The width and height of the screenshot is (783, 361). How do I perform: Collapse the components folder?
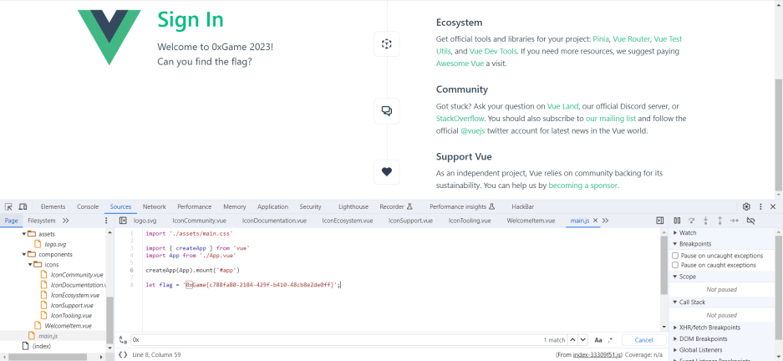[x=23, y=254]
